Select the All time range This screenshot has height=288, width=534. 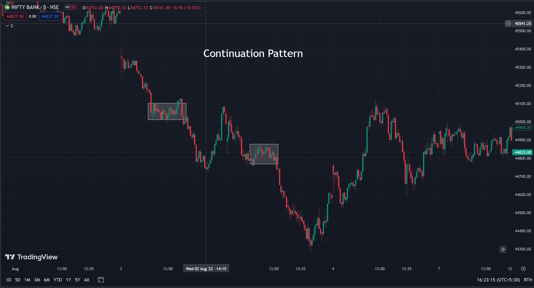coord(87,280)
